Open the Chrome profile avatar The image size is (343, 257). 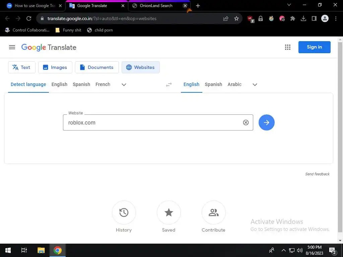(325, 19)
